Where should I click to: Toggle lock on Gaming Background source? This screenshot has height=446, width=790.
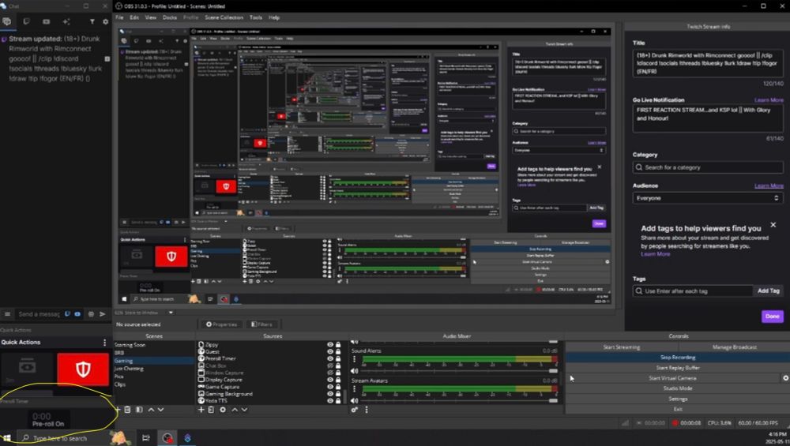point(338,394)
